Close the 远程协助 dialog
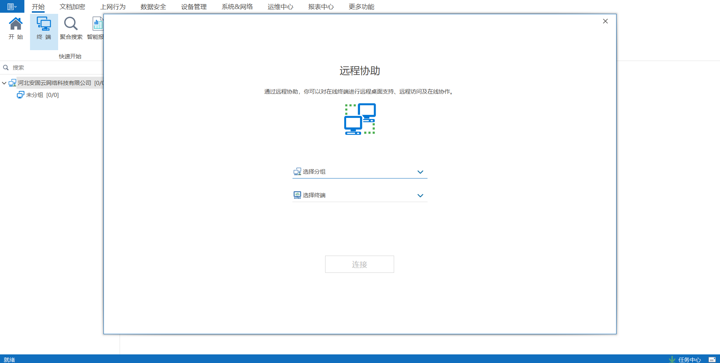The height and width of the screenshot is (363, 720). click(x=605, y=21)
